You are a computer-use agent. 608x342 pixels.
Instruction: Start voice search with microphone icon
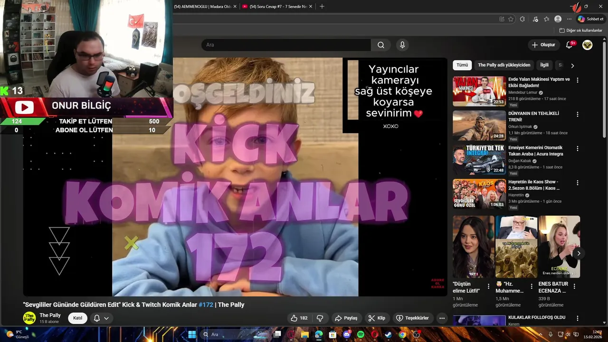(x=402, y=45)
